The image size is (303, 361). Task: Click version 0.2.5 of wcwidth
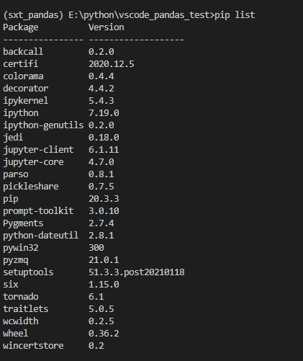pos(101,321)
